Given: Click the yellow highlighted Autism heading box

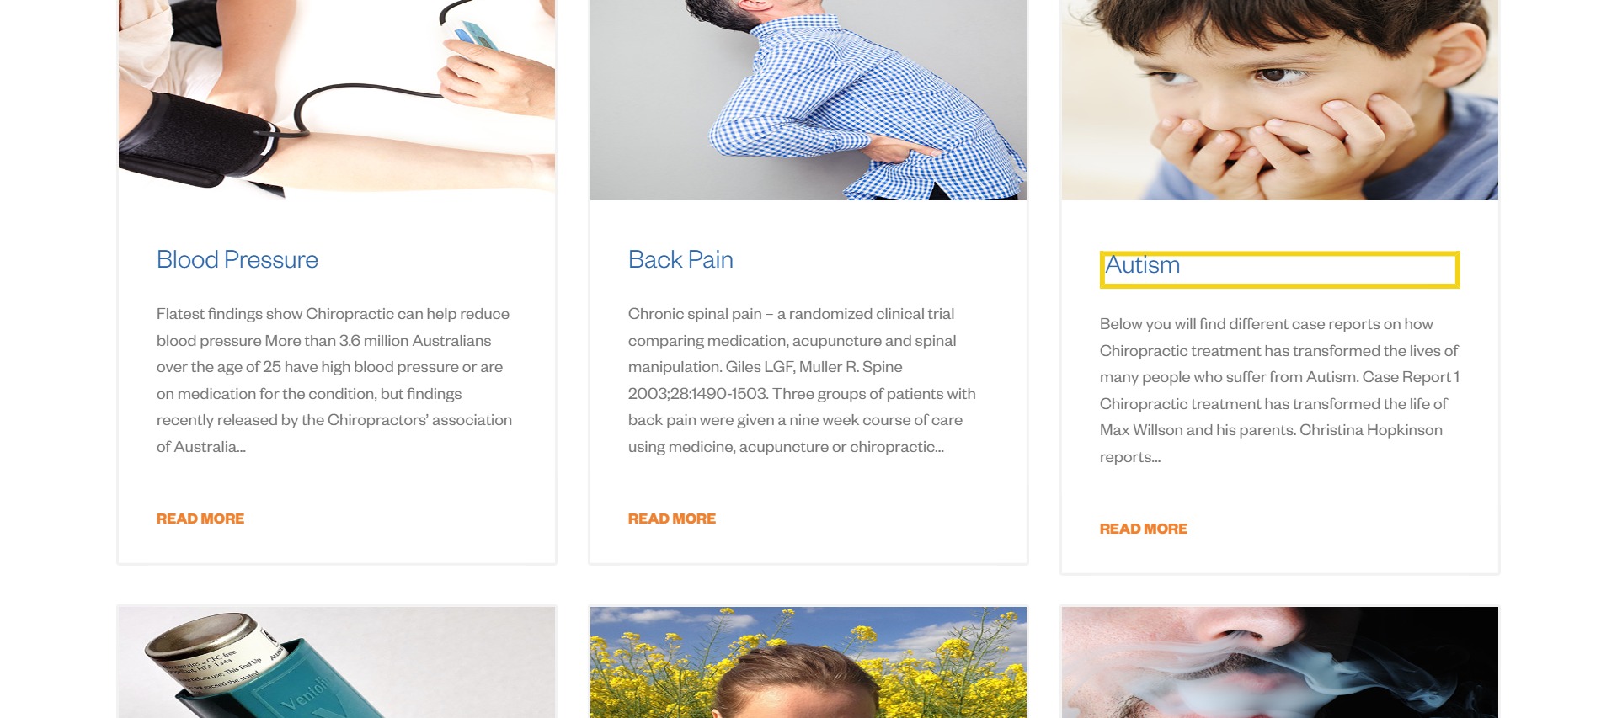Looking at the screenshot, I should [1279, 269].
